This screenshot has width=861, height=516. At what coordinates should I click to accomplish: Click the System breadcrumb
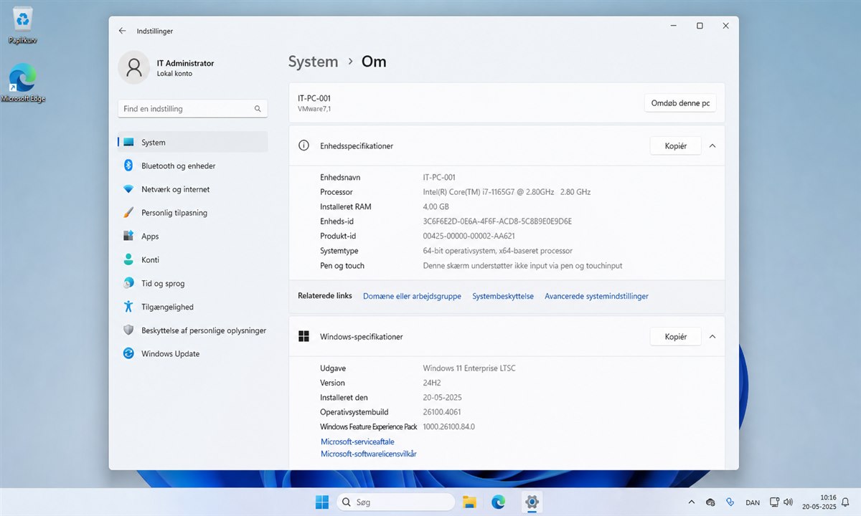click(313, 62)
